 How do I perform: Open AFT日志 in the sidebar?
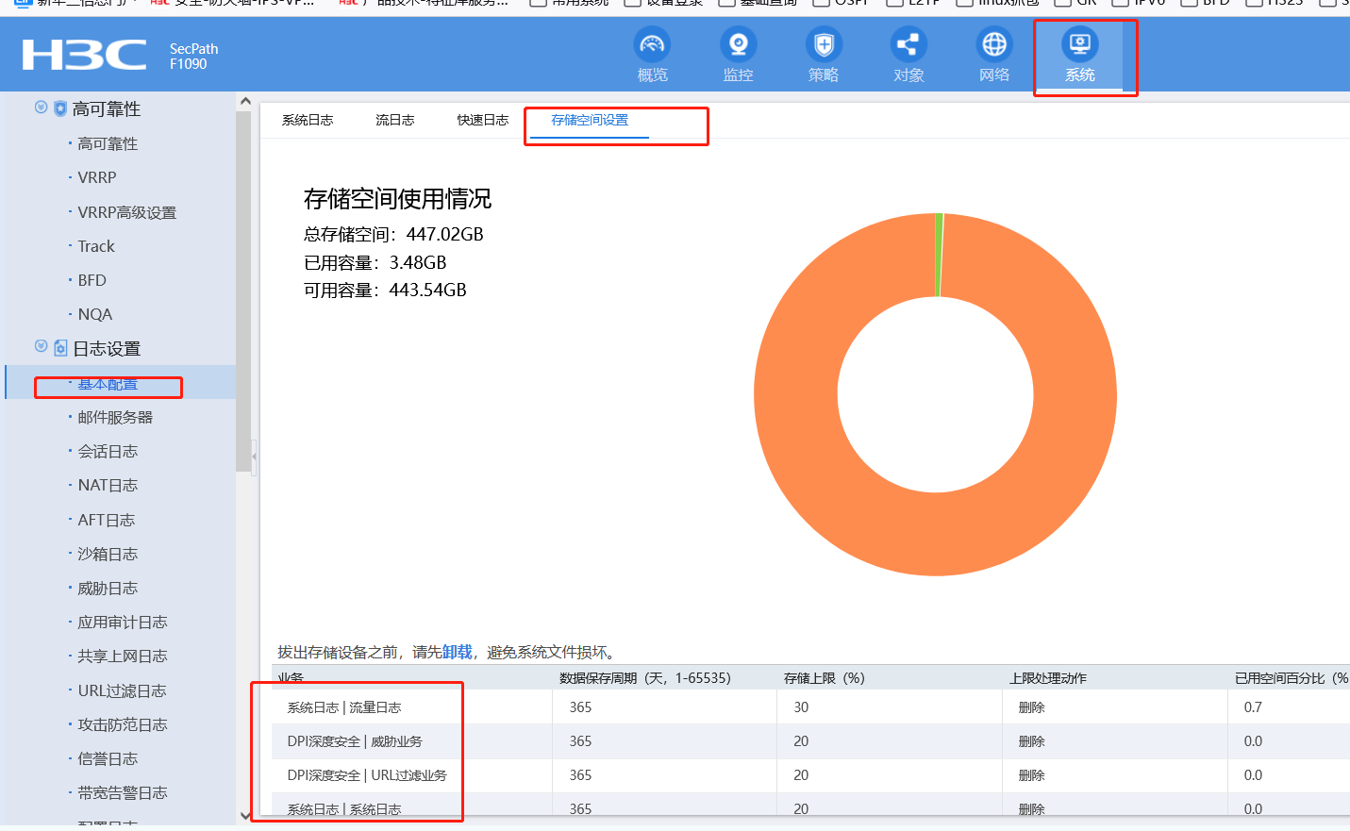[107, 520]
